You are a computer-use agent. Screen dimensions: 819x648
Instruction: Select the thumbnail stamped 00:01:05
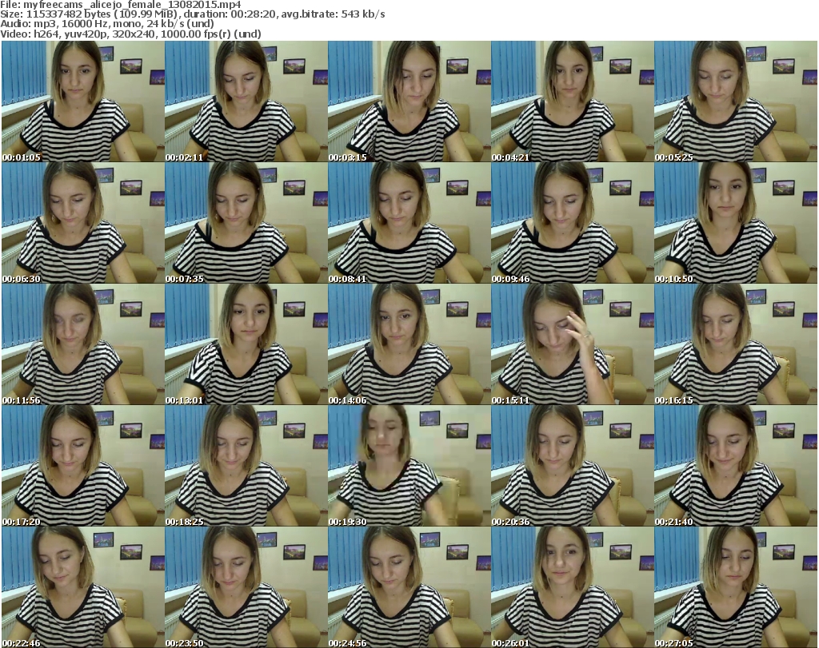[83, 101]
